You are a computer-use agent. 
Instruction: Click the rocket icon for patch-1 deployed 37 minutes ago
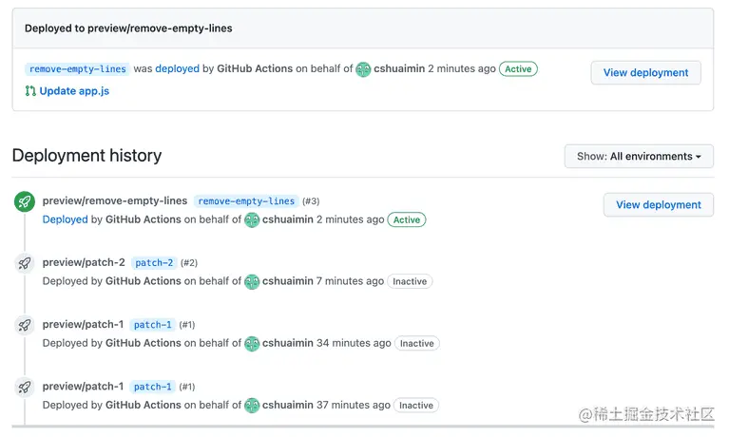pyautogui.click(x=25, y=387)
